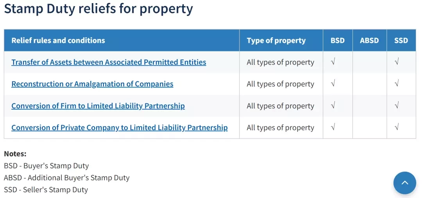Click BSD checkmark in Private Company conversion row

[333, 127]
